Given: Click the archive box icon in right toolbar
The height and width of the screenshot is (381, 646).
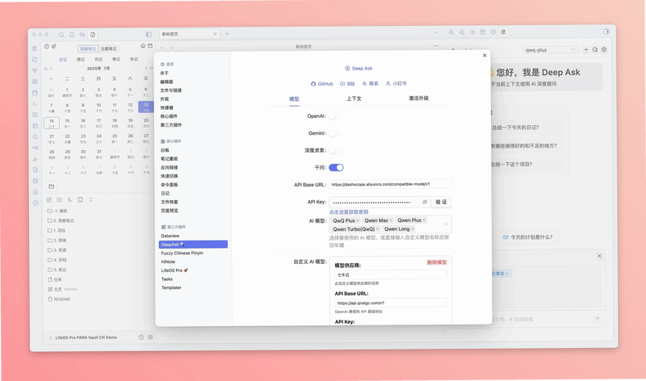Looking at the screenshot, I should pyautogui.click(x=482, y=31).
